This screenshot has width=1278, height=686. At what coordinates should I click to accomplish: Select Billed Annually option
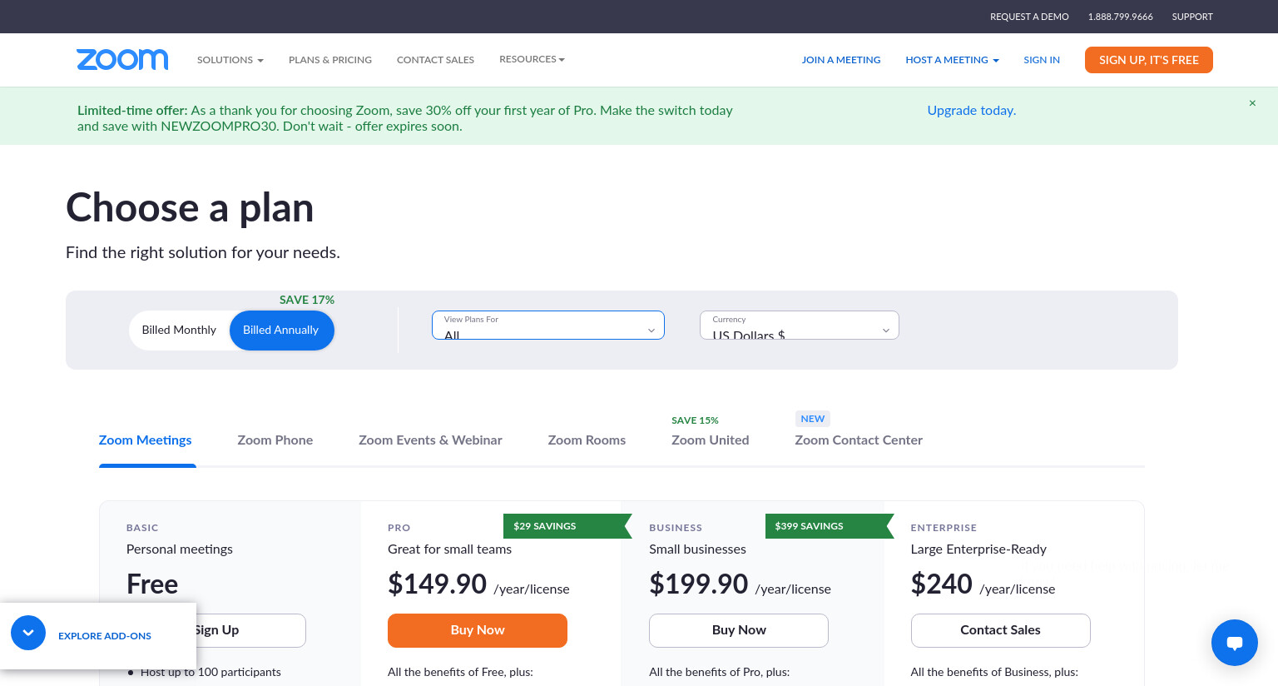[x=281, y=331]
